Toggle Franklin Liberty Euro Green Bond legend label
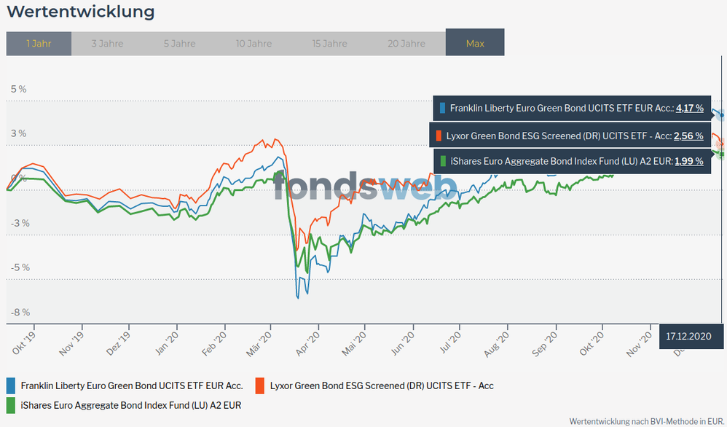The width and height of the screenshot is (727, 427). (132, 385)
